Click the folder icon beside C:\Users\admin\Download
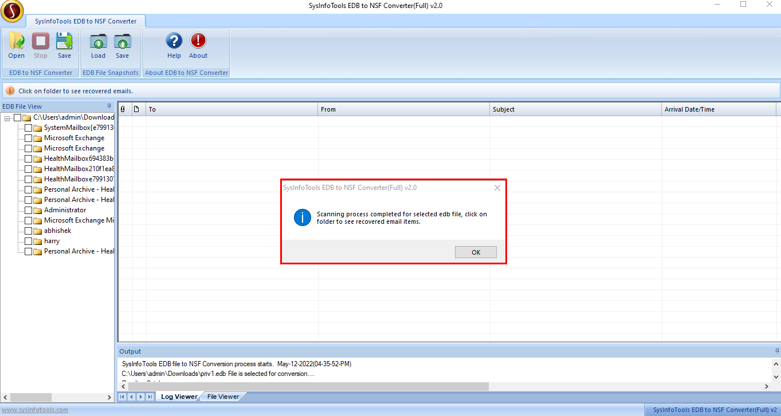 [27, 117]
